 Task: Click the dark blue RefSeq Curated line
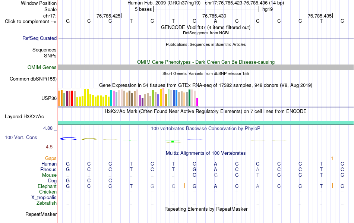tap(206, 38)
